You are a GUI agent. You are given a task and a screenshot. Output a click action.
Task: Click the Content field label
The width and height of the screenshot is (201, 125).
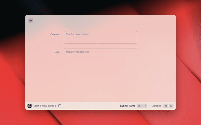pos(55,34)
